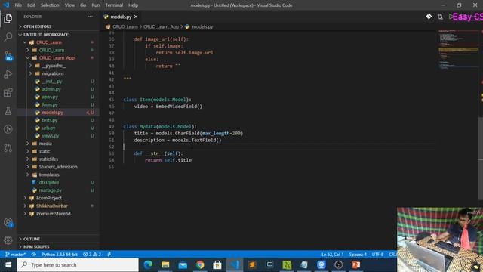Open the Go menu

pos(83,5)
